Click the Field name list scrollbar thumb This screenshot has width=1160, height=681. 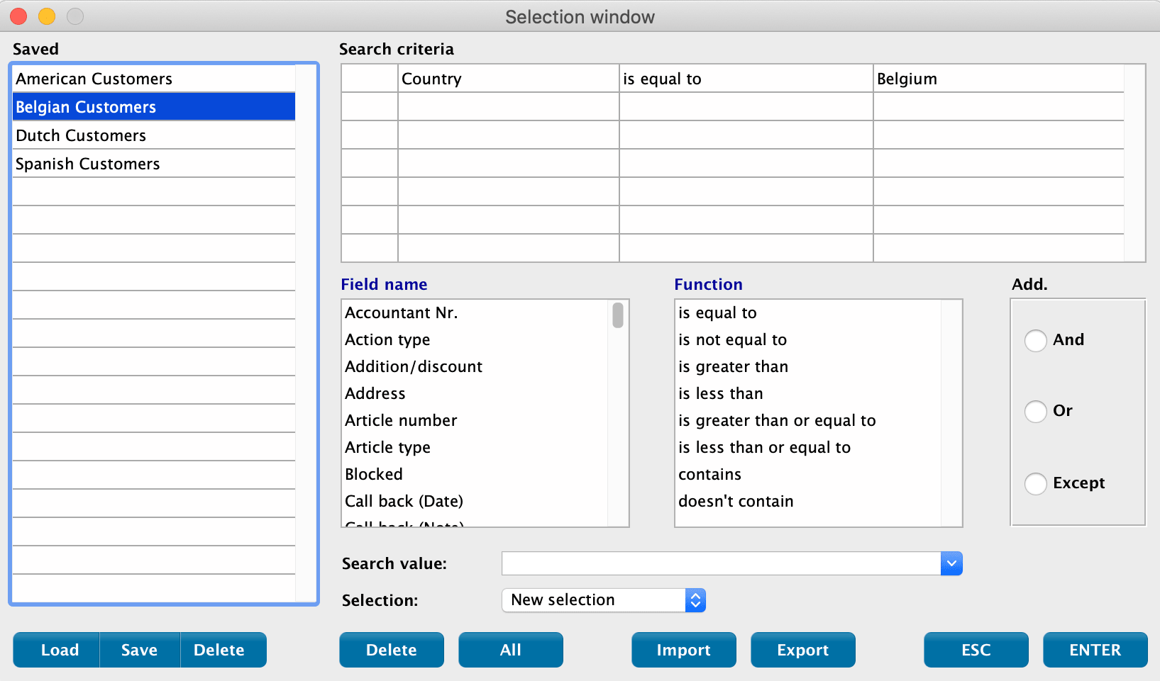pos(618,315)
